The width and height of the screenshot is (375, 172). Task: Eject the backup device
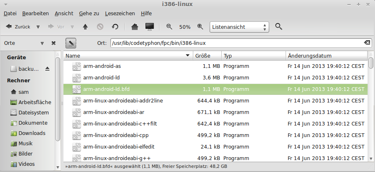pyautogui.click(x=47, y=69)
